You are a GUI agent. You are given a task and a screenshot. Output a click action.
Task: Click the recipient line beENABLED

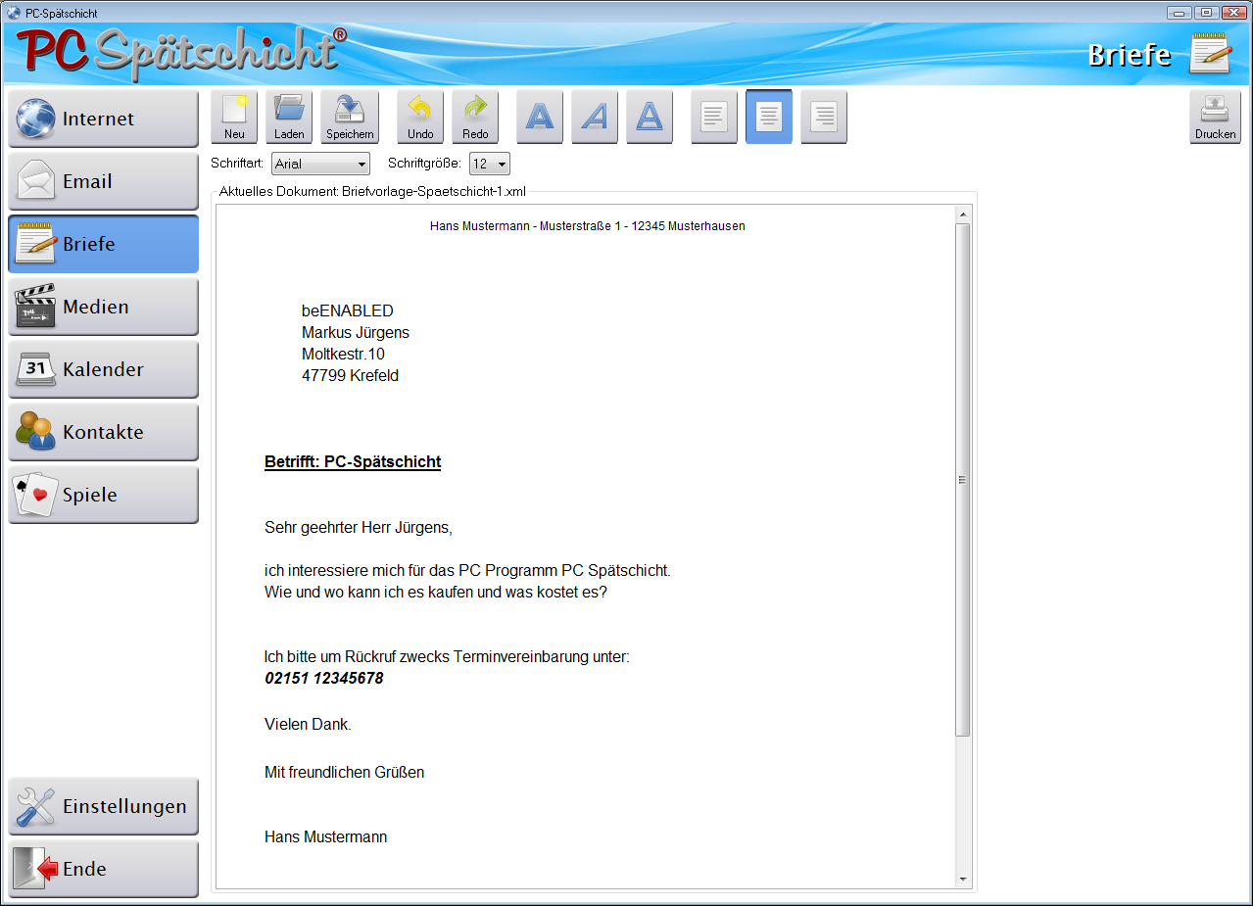pos(348,311)
